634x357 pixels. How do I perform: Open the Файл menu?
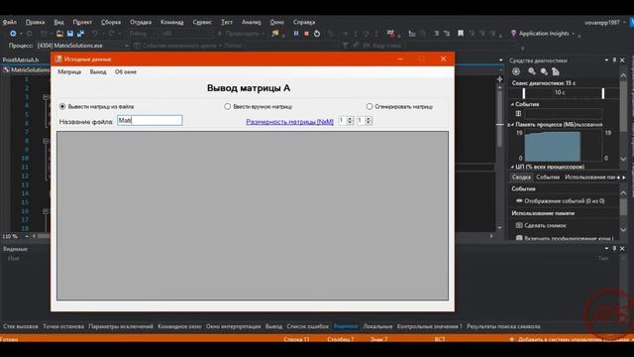point(10,22)
